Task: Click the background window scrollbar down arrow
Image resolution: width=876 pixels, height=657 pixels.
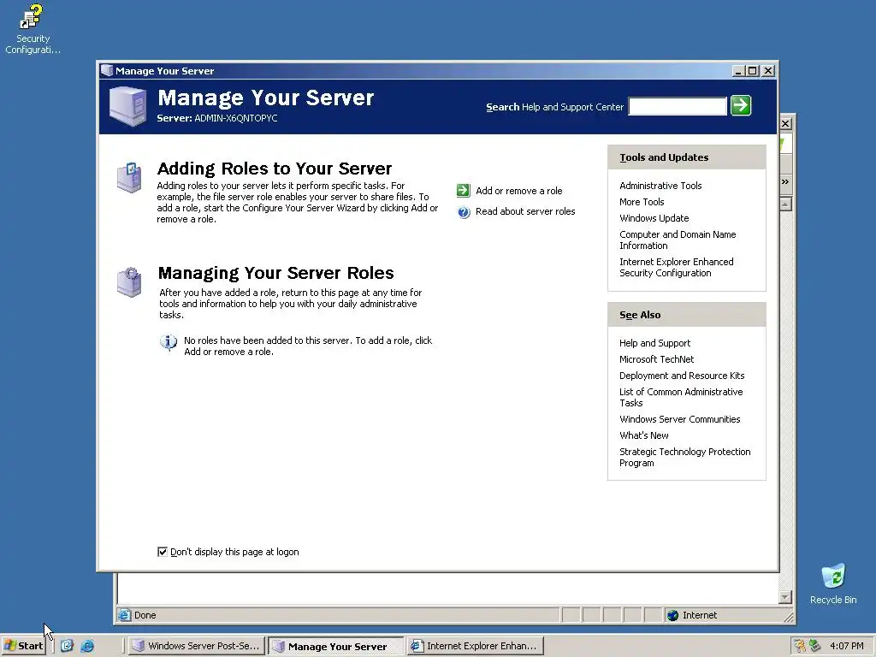Action: point(785,597)
